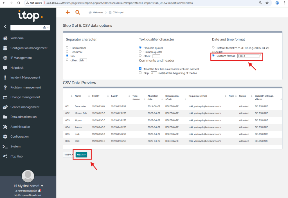
Task: Sort by the Name column header
Action: click(x=78, y=96)
